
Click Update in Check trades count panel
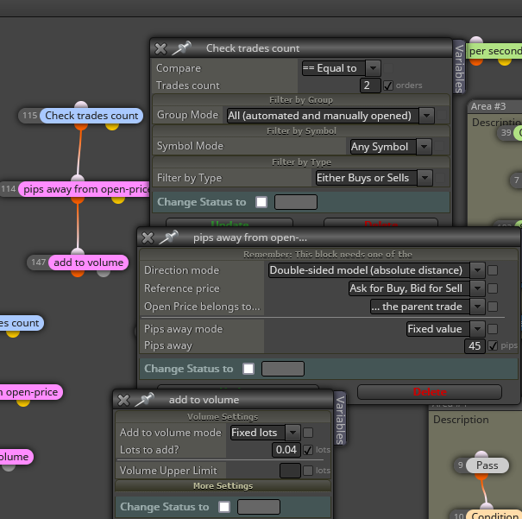[230, 223]
